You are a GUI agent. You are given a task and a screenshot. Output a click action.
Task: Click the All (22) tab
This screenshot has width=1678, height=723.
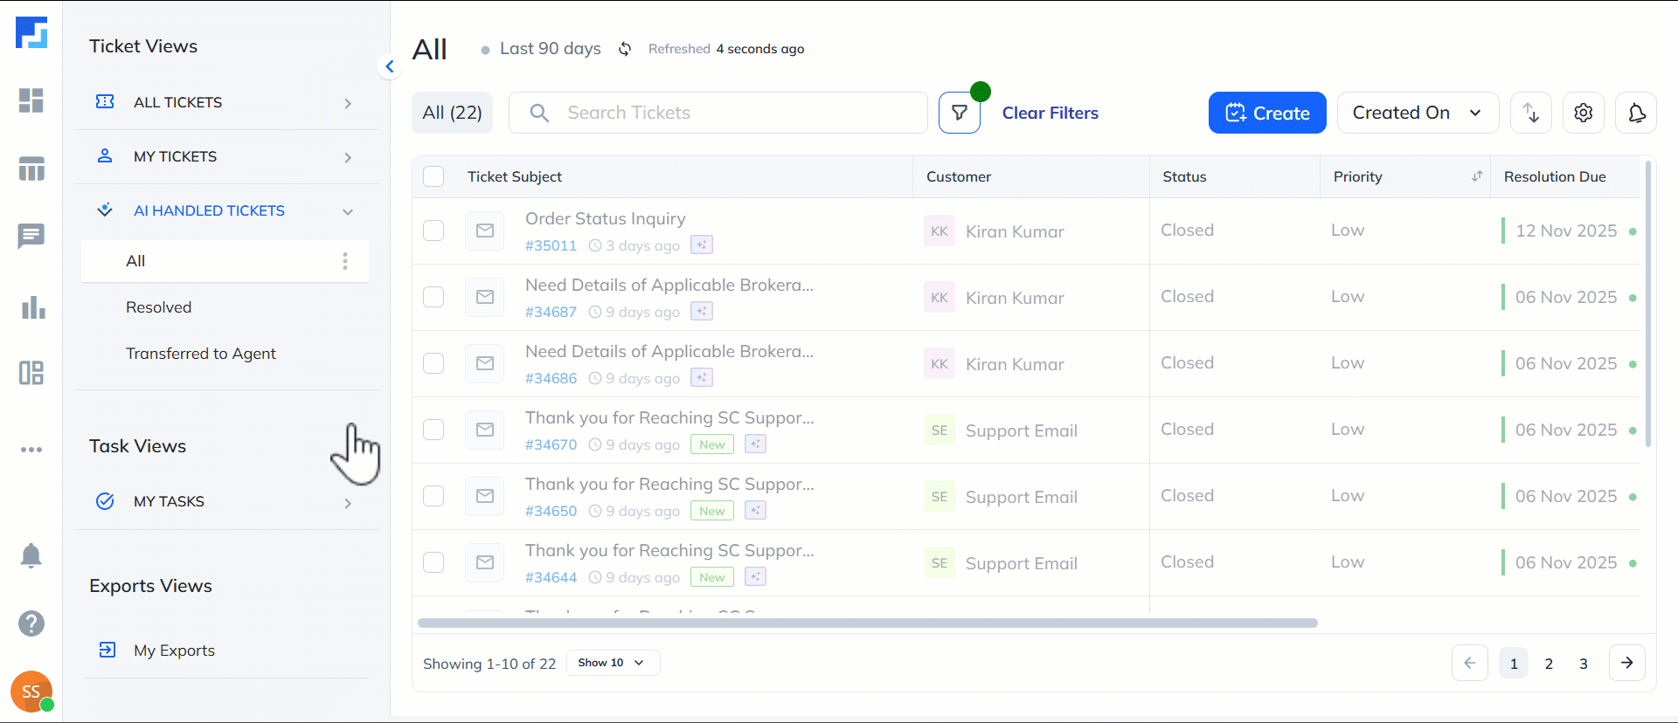[452, 113]
